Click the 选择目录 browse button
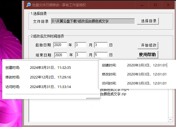The image size is (176, 127). click(148, 21)
